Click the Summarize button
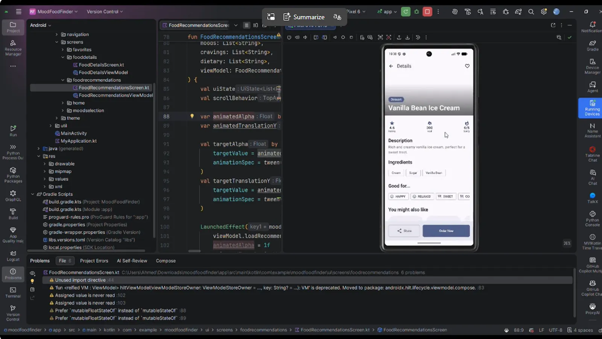 pos(304,17)
